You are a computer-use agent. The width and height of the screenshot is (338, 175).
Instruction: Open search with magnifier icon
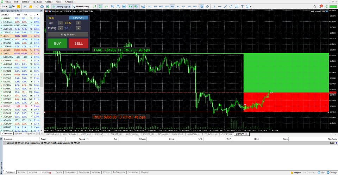click(315, 6)
